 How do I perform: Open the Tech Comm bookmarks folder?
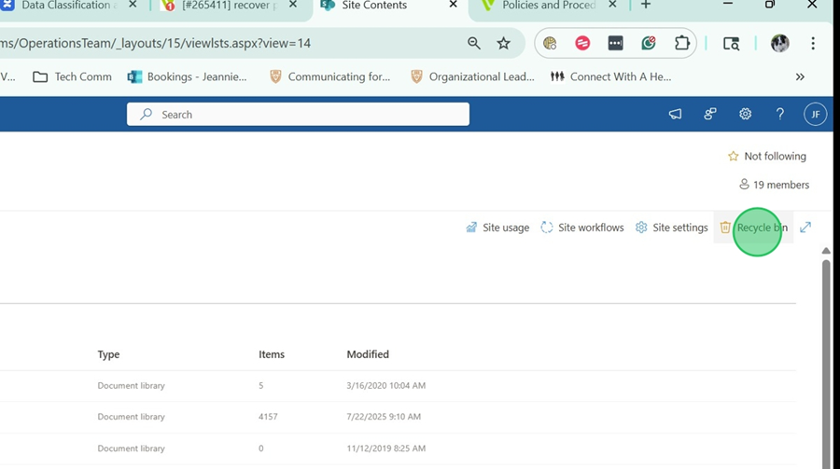click(x=72, y=76)
